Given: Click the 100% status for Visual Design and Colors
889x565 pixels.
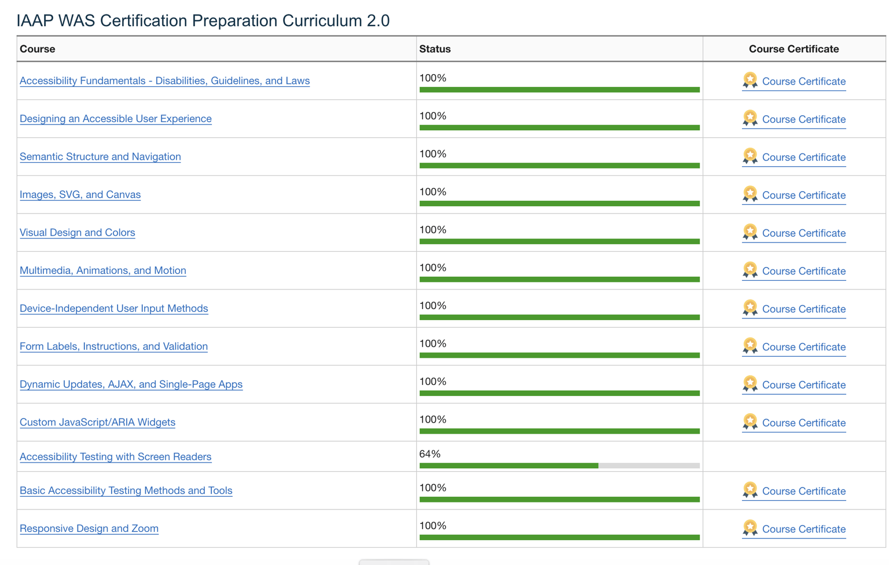Looking at the screenshot, I should point(433,230).
